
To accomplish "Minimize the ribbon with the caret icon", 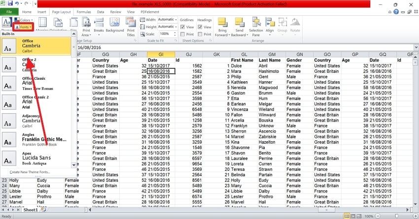I will click(x=390, y=12).
